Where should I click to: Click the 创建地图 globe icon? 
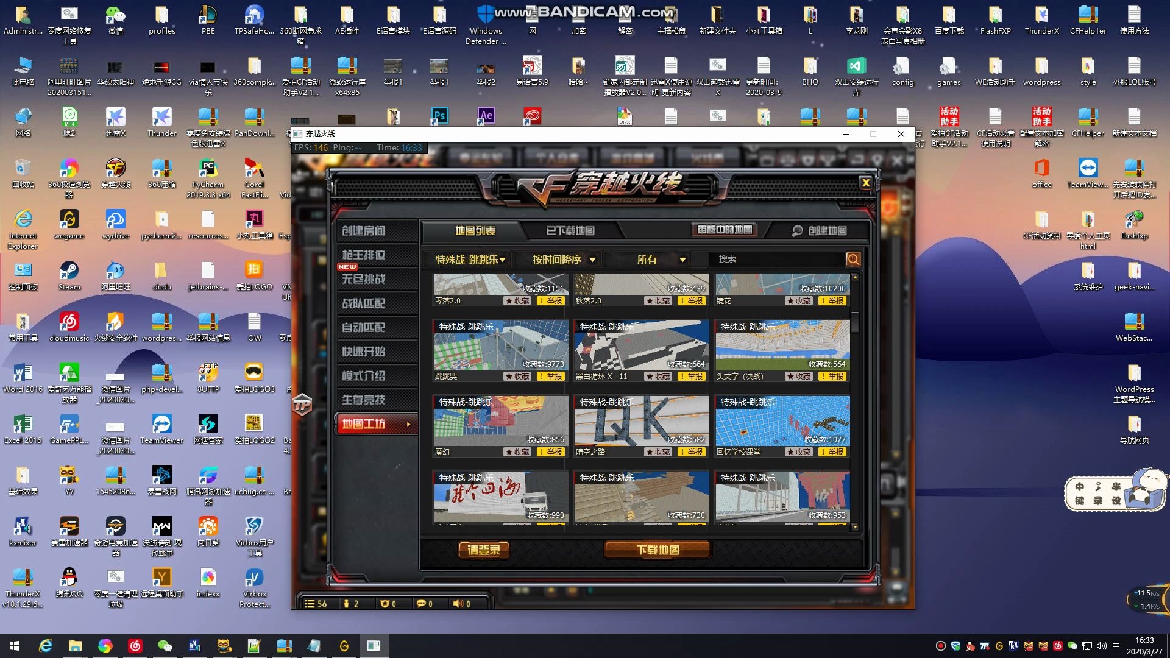[x=797, y=231]
